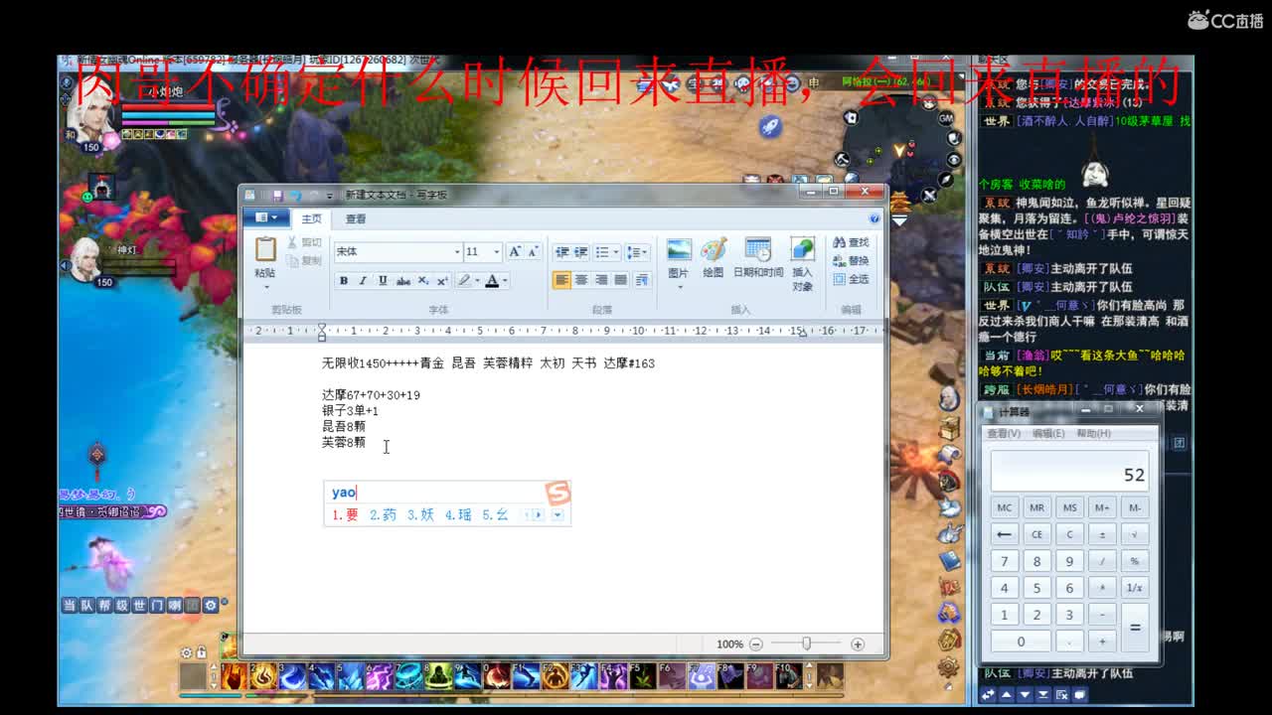
Task: Click the grow font button
Action: 515,252
